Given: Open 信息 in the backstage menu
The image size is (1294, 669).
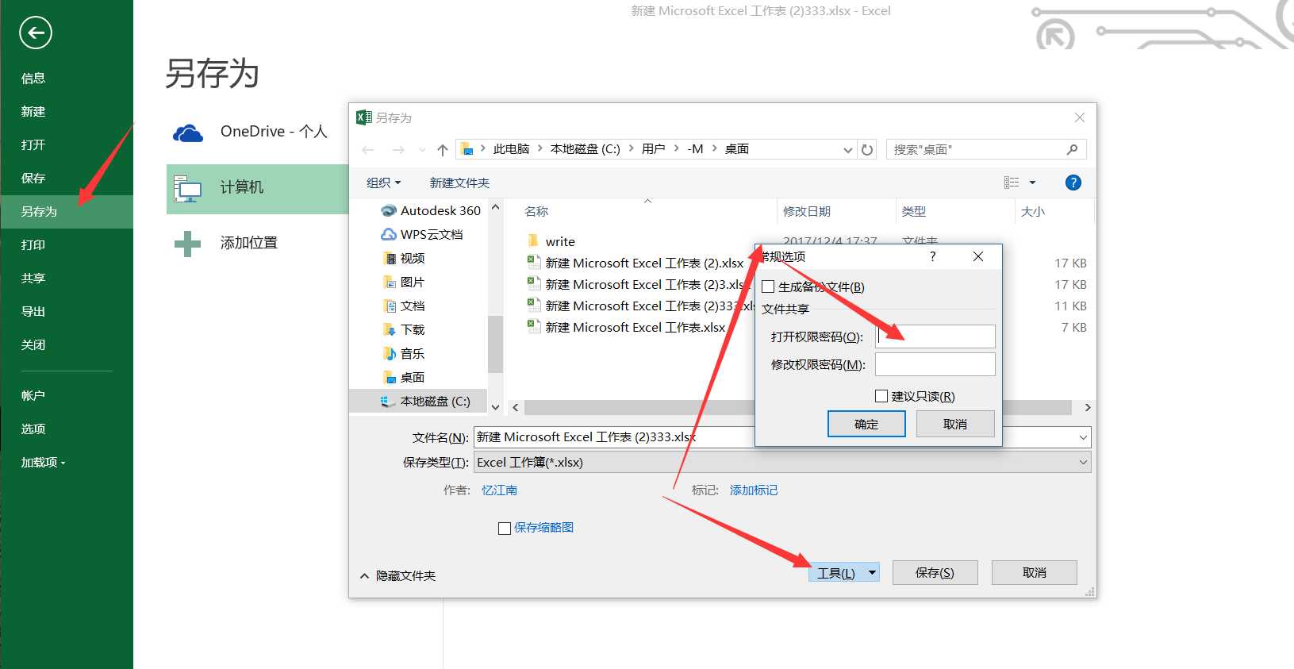Looking at the screenshot, I should (x=33, y=78).
